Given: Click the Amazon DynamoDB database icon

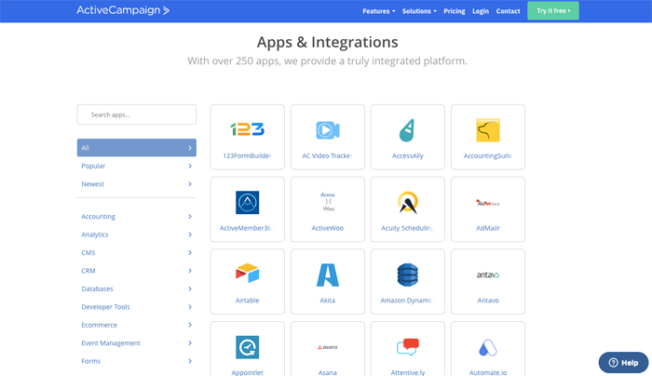Looking at the screenshot, I should point(407,275).
